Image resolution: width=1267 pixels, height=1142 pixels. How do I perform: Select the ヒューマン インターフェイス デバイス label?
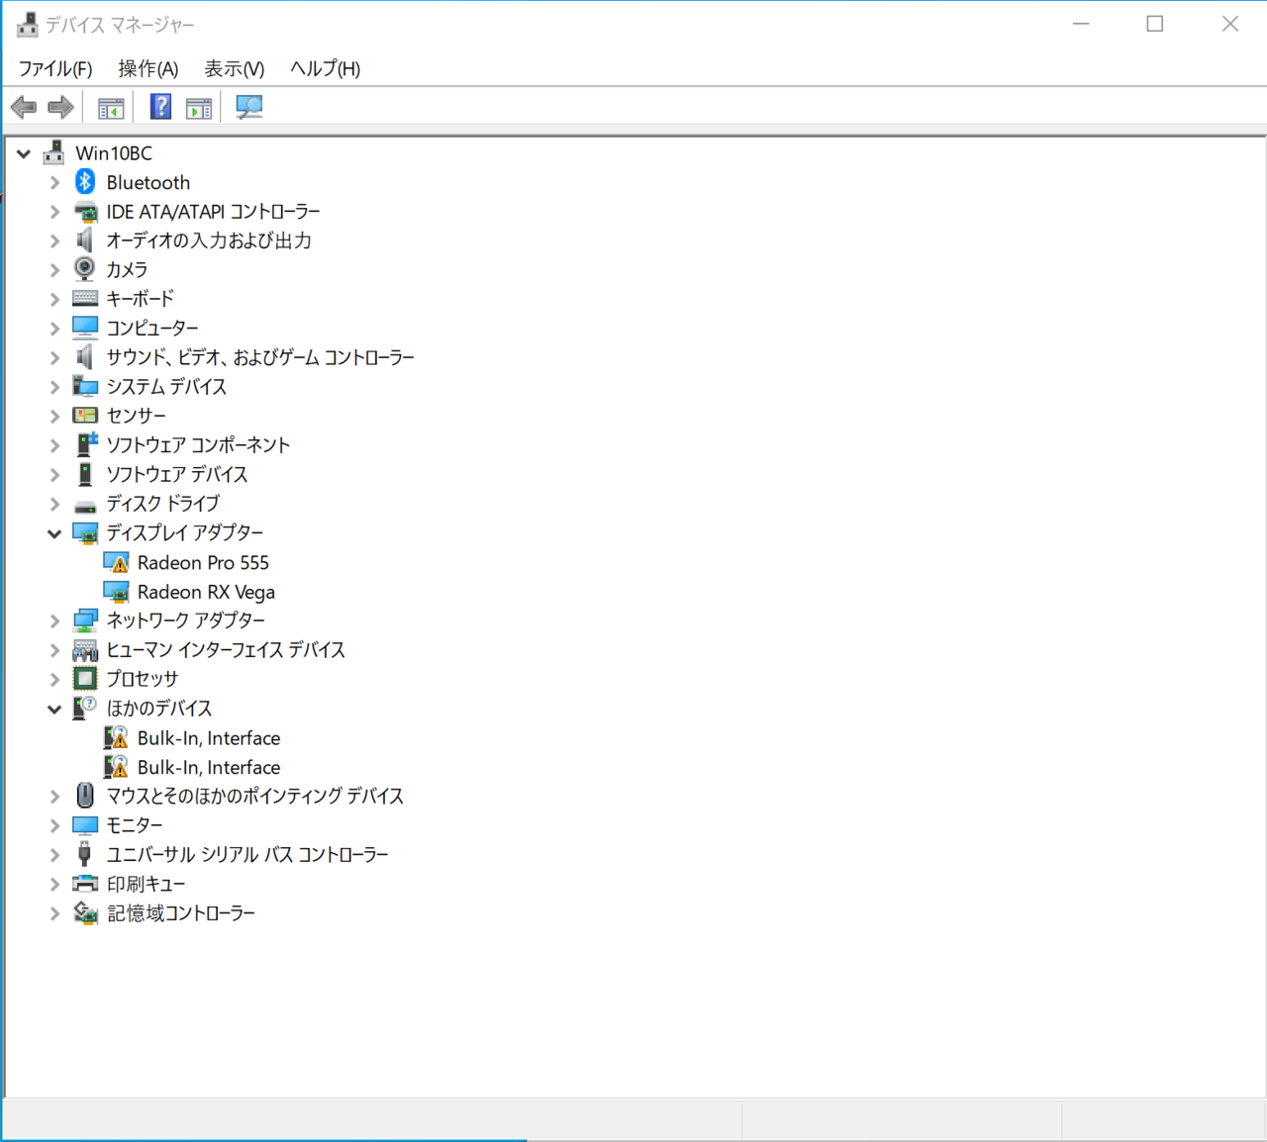tap(226, 650)
